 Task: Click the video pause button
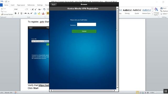[166, 91]
